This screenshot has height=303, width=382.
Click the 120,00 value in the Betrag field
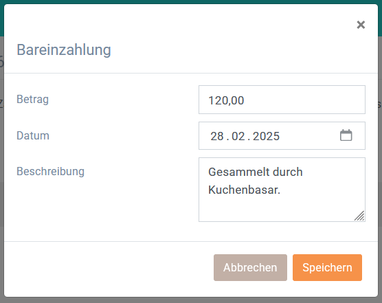click(226, 100)
